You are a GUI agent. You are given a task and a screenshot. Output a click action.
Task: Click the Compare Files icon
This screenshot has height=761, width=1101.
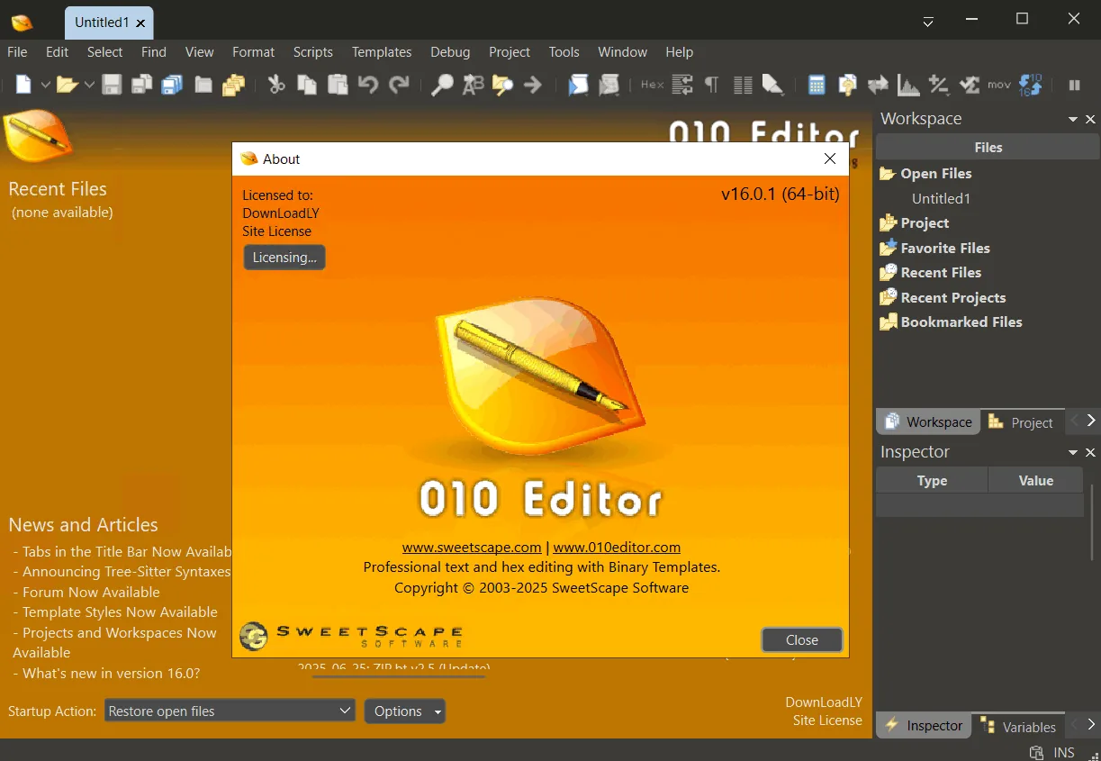(x=847, y=85)
